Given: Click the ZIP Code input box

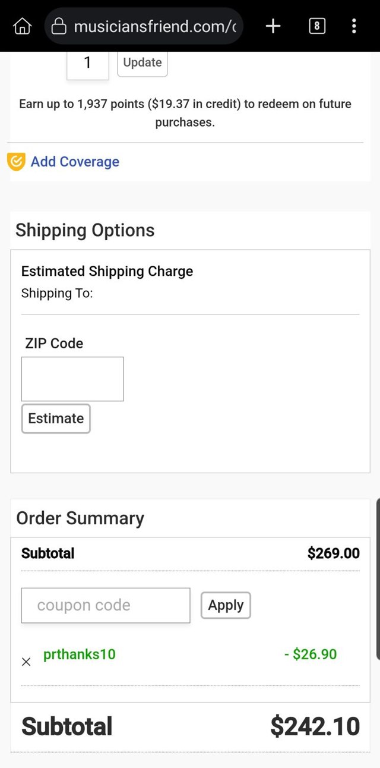Looking at the screenshot, I should tap(72, 379).
